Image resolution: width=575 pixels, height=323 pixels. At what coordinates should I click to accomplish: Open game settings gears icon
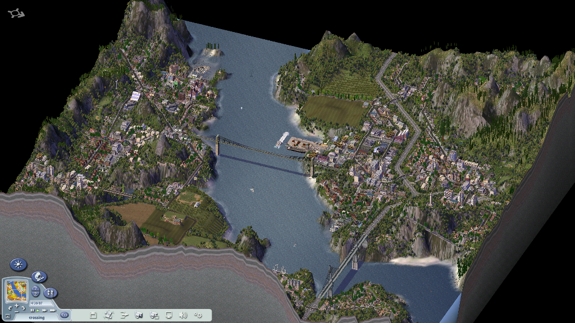198,315
